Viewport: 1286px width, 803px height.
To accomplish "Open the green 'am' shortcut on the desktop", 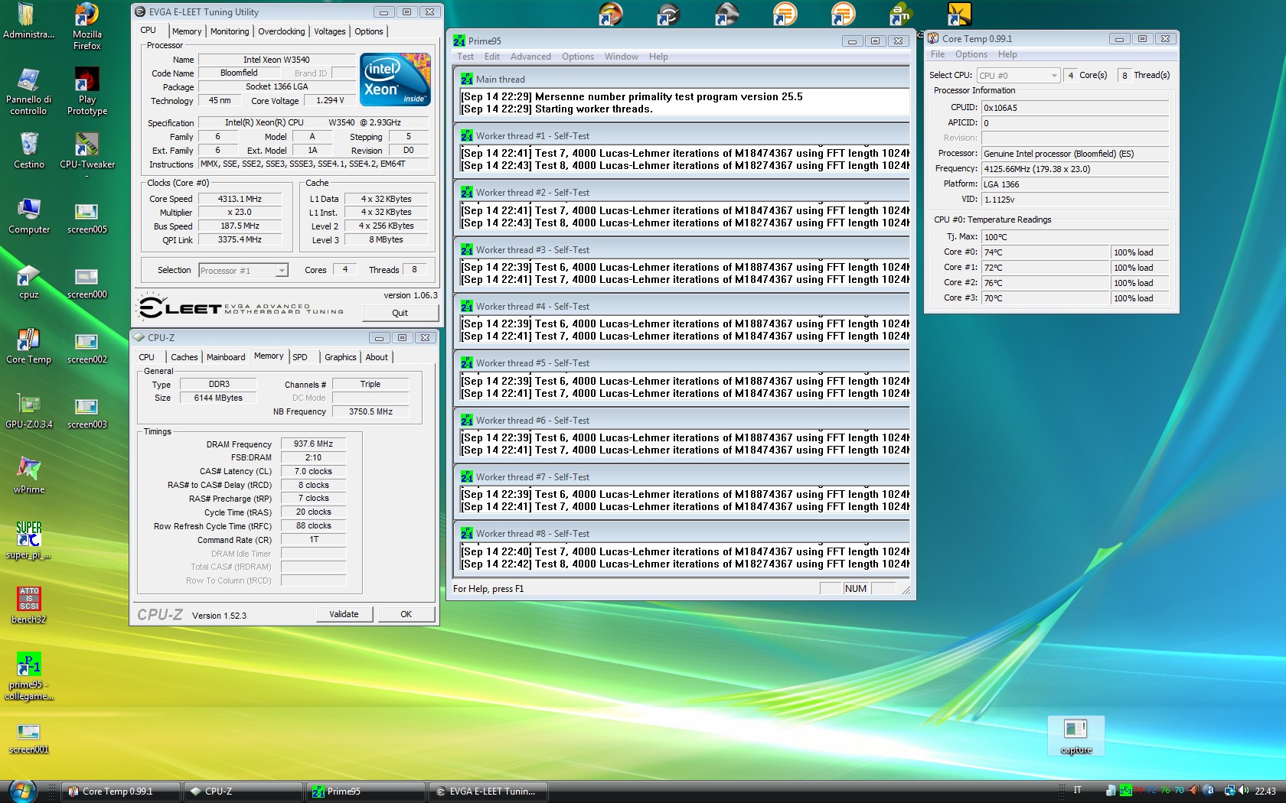I will coord(901,14).
